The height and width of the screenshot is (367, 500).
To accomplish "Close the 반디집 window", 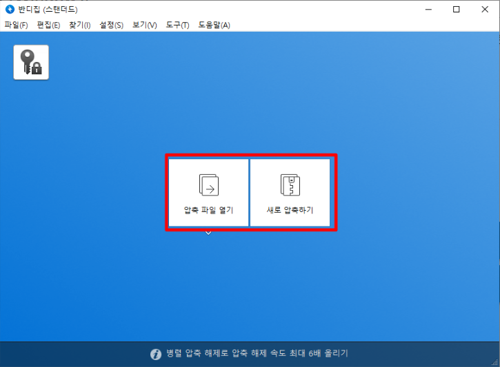I will pyautogui.click(x=485, y=10).
